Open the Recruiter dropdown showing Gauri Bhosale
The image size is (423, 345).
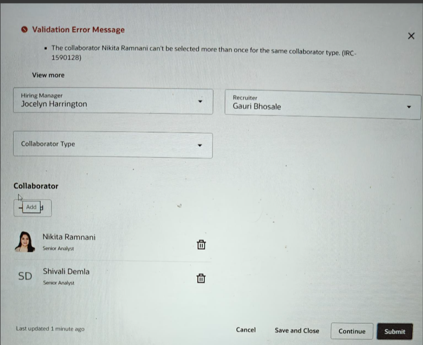coord(409,106)
